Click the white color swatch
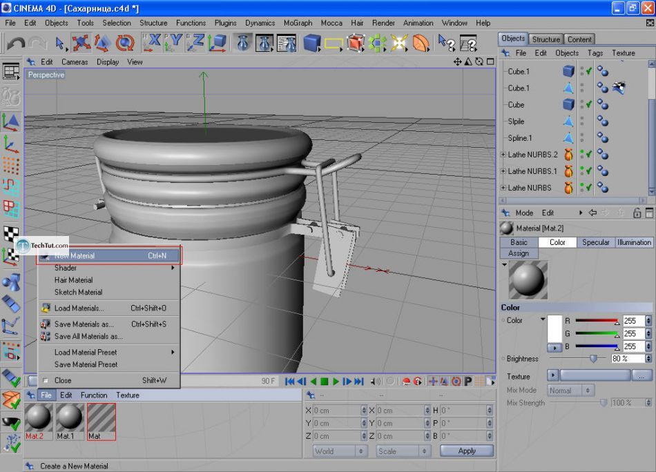This screenshot has height=472, width=656. coord(554,328)
